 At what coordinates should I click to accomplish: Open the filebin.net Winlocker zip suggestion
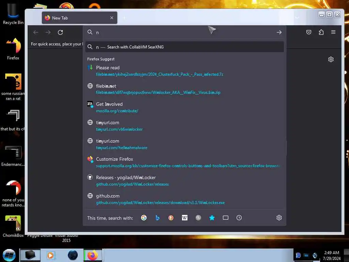coord(184,89)
